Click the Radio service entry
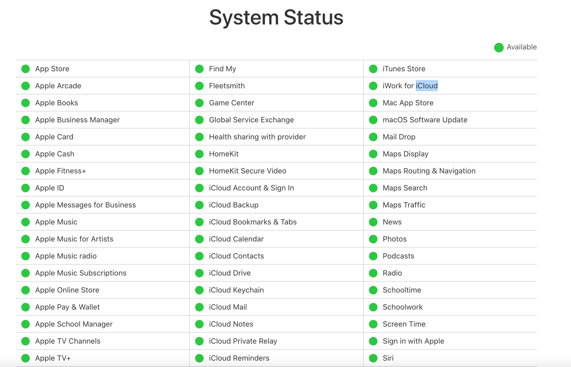571x367 pixels. [392, 273]
